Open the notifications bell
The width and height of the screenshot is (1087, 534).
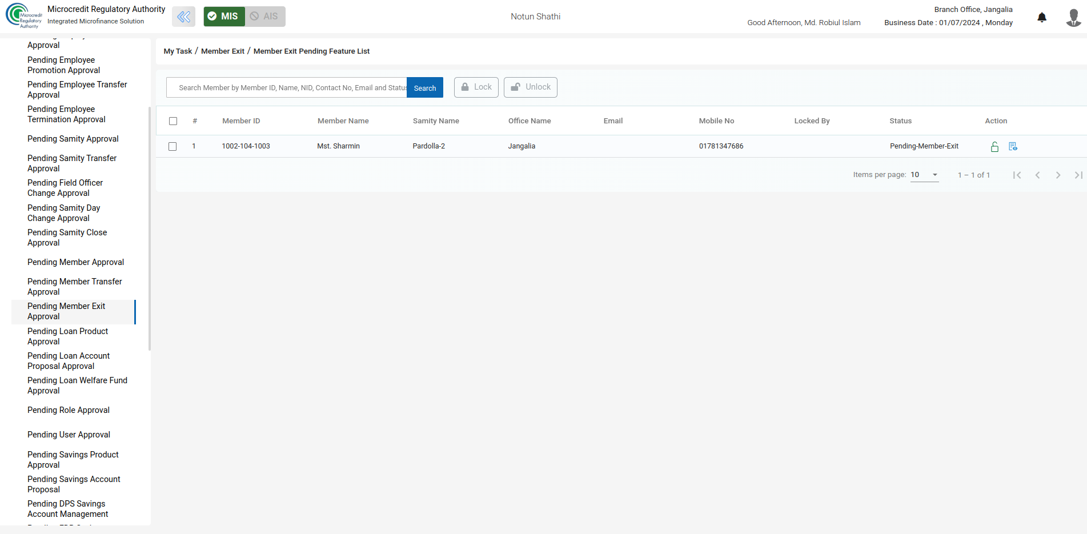coord(1042,17)
